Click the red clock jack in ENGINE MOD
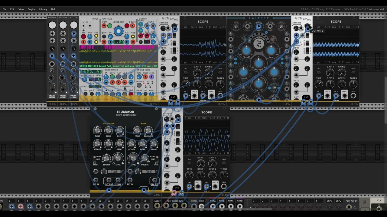Image resolution: width=387 pixels, height=217 pixels. point(145,77)
